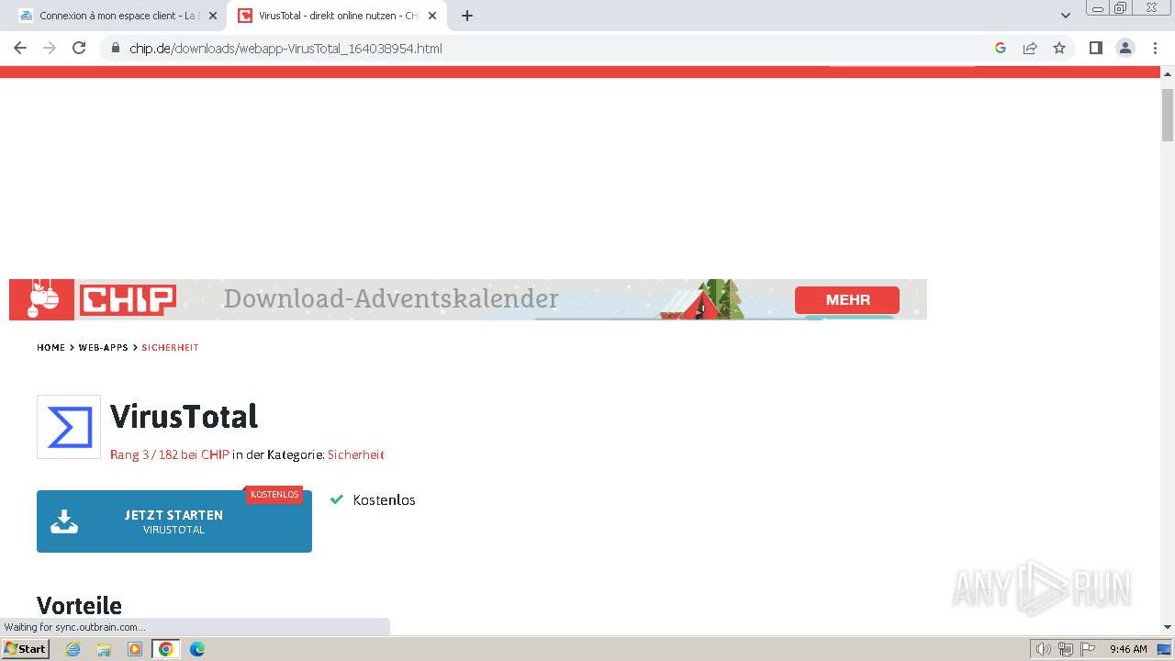Open File Explorer from taskbar
1175x661 pixels.
click(x=104, y=649)
